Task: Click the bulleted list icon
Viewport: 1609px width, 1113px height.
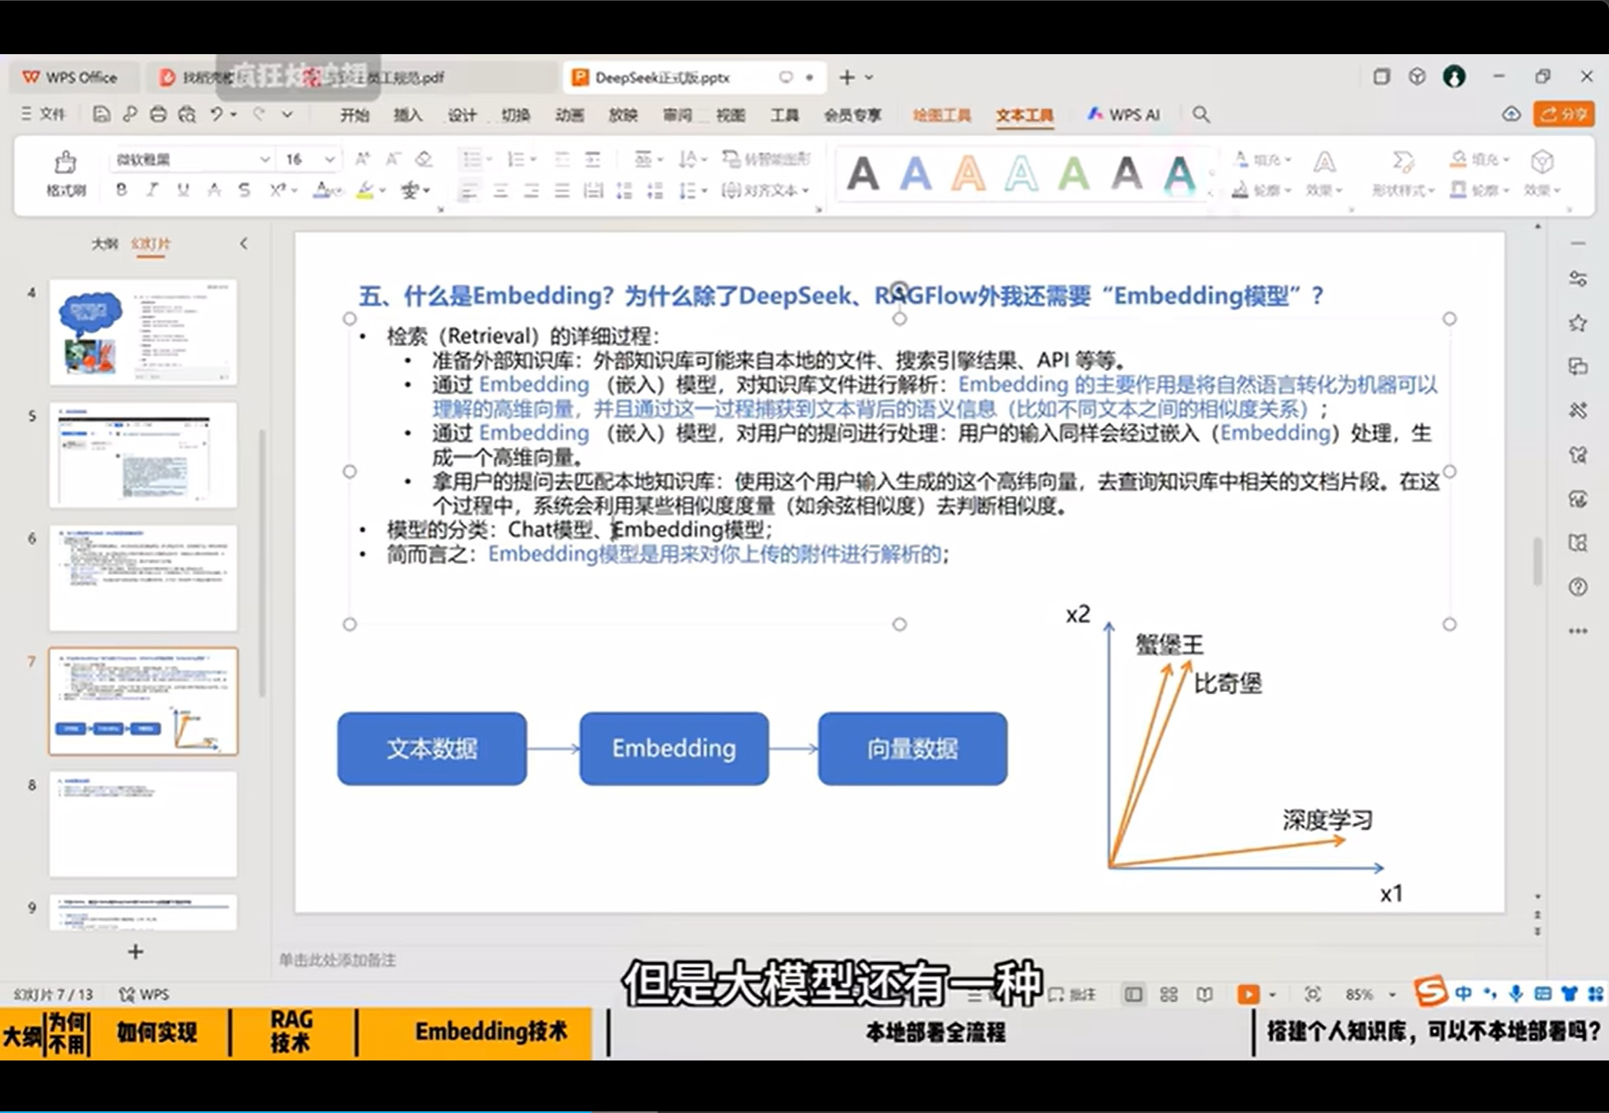Action: pyautogui.click(x=472, y=158)
